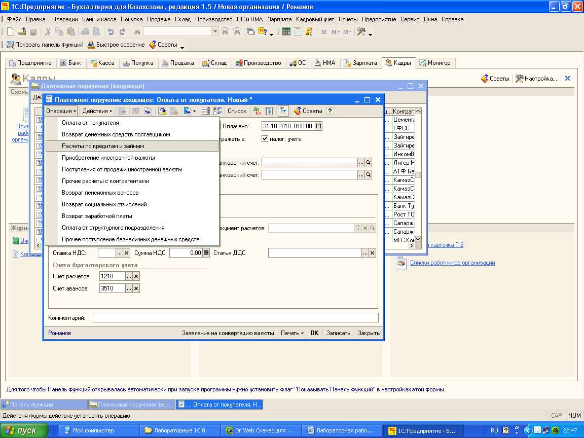
Task: Click select button of Статья ДДС field
Action: [364, 253]
